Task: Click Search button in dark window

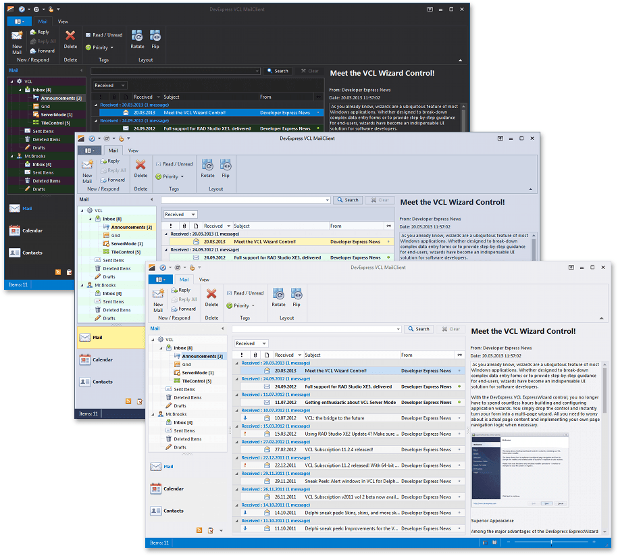Action: coord(278,71)
